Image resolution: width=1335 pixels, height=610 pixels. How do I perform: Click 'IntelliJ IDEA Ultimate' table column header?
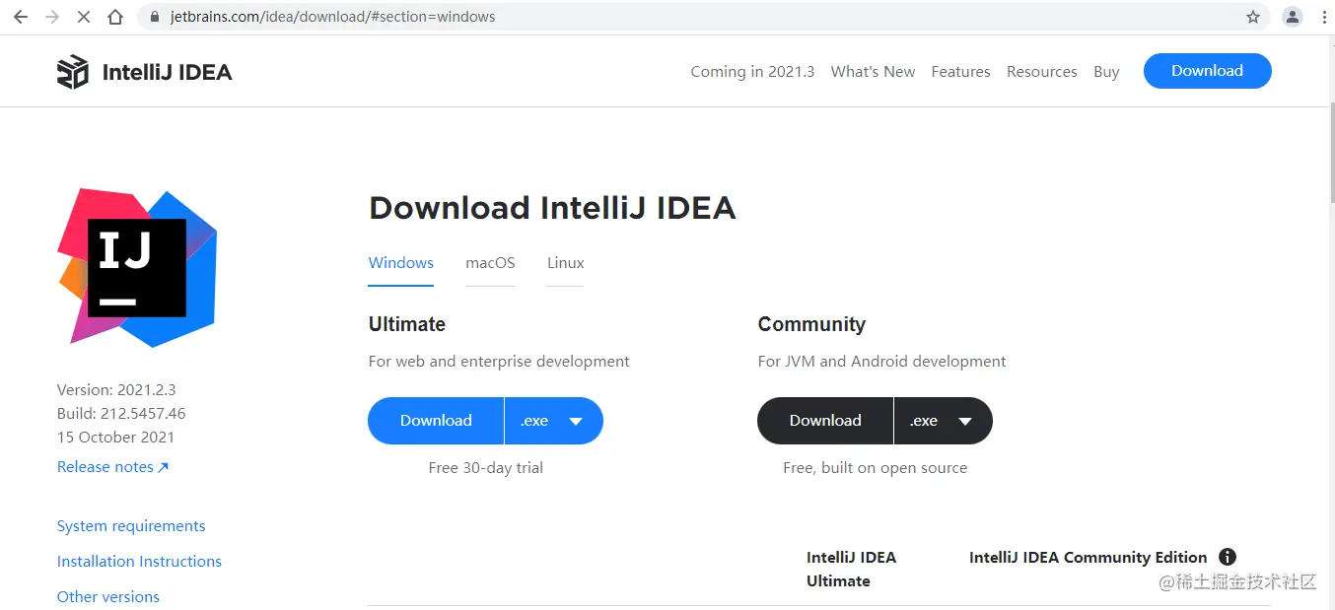(851, 570)
